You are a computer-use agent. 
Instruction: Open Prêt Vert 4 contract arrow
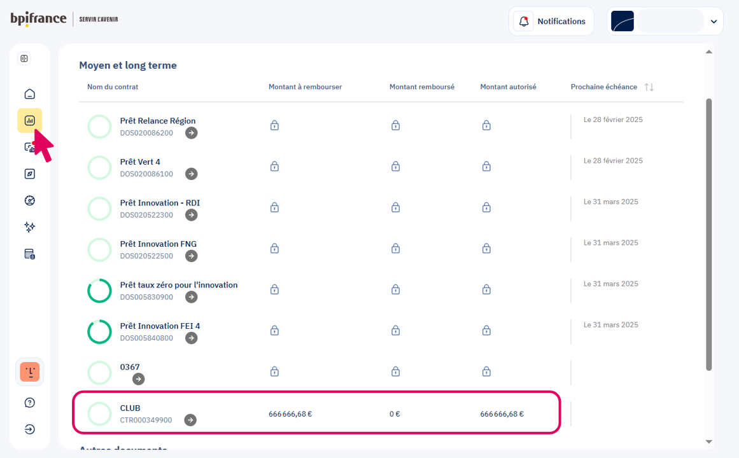point(191,174)
